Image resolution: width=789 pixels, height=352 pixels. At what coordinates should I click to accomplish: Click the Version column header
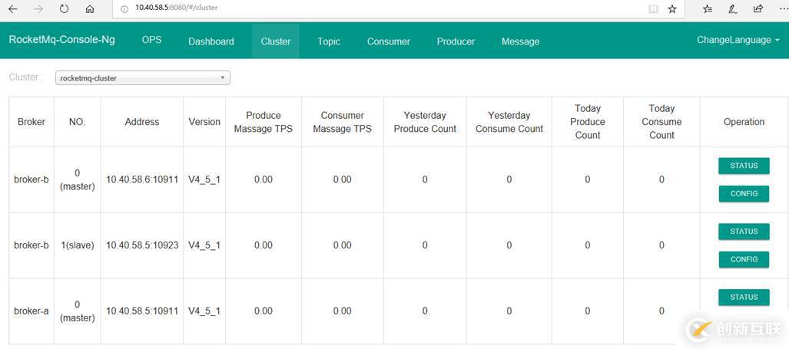coord(204,122)
